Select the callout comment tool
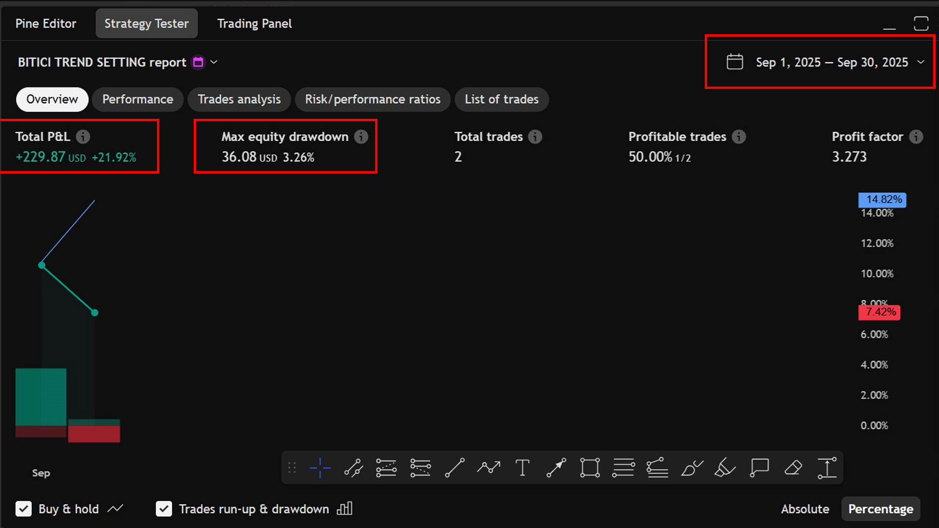 [759, 468]
